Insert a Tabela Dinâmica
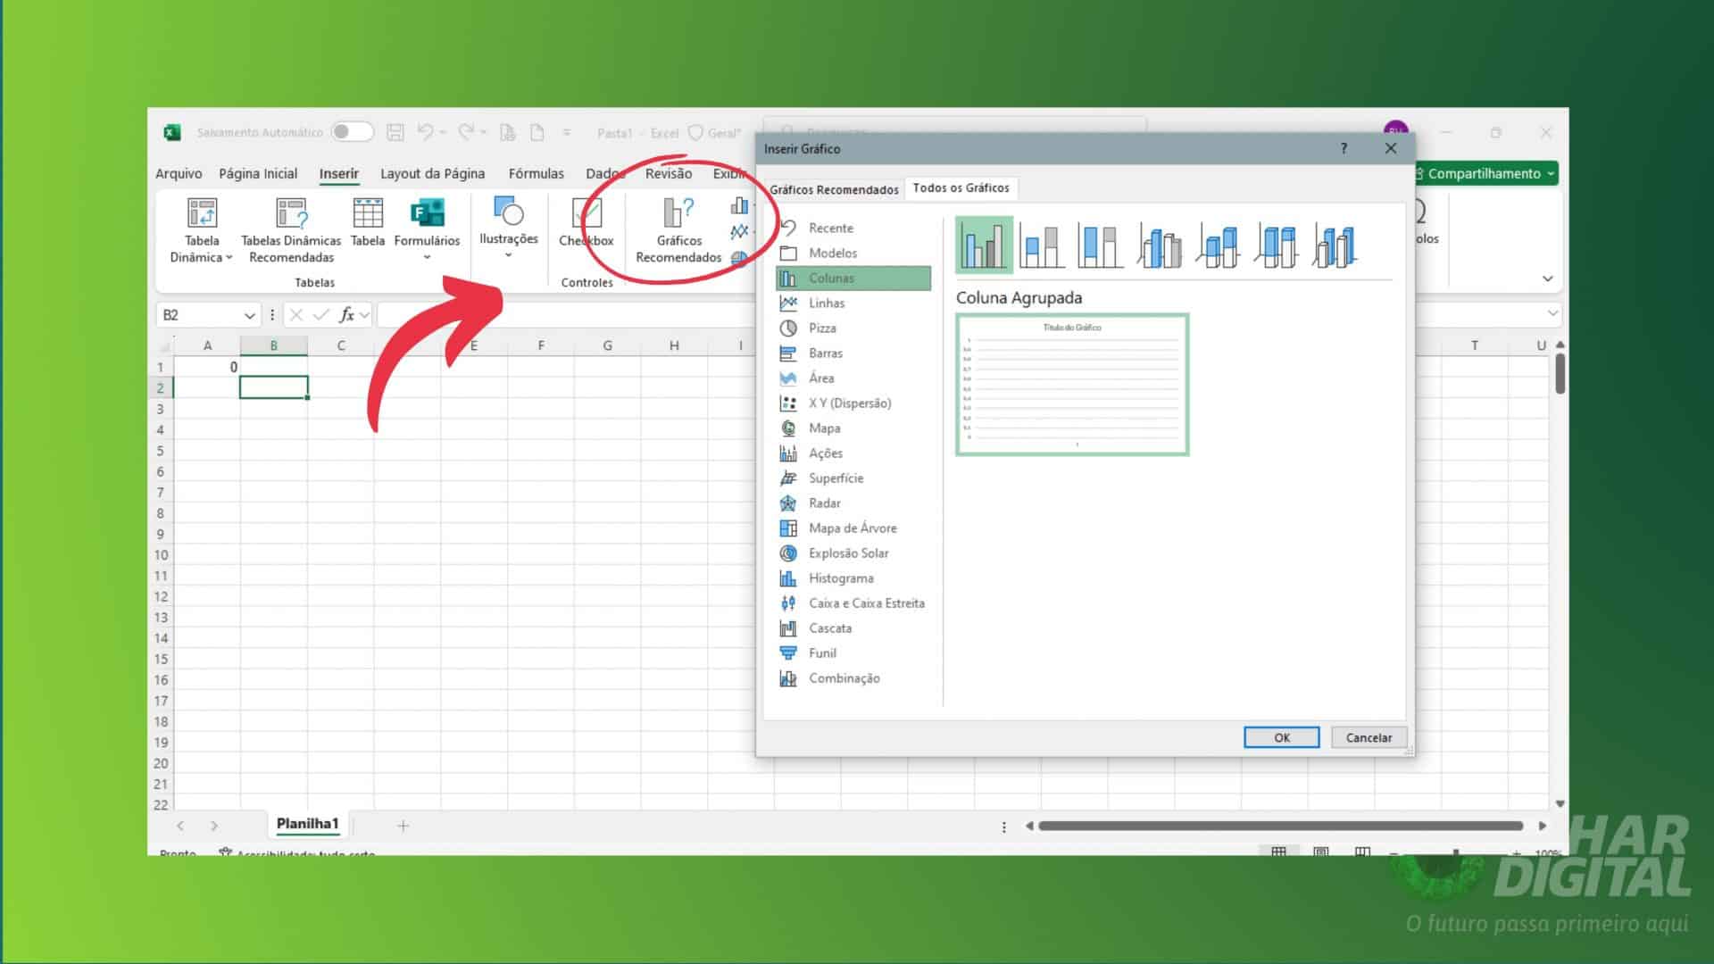Viewport: 1714px width, 964px height. point(201,230)
